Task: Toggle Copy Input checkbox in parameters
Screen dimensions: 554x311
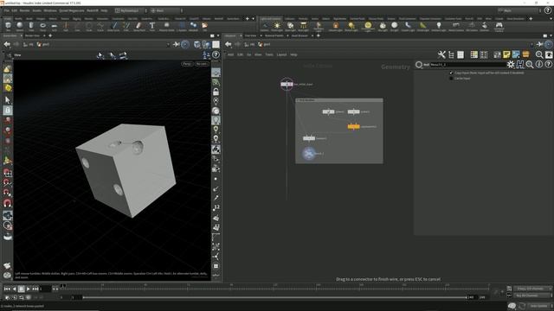Action: tap(451, 73)
